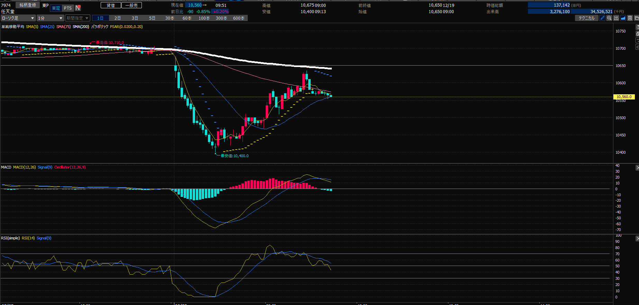Click the 10,560.0 current price marker
This screenshot has height=305, width=639.
[x=624, y=97]
